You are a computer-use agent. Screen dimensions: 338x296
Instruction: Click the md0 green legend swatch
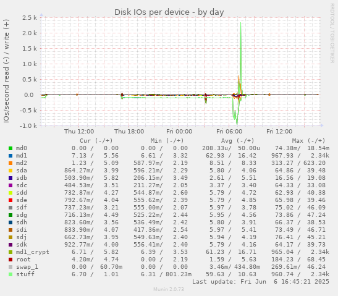(x=11, y=148)
